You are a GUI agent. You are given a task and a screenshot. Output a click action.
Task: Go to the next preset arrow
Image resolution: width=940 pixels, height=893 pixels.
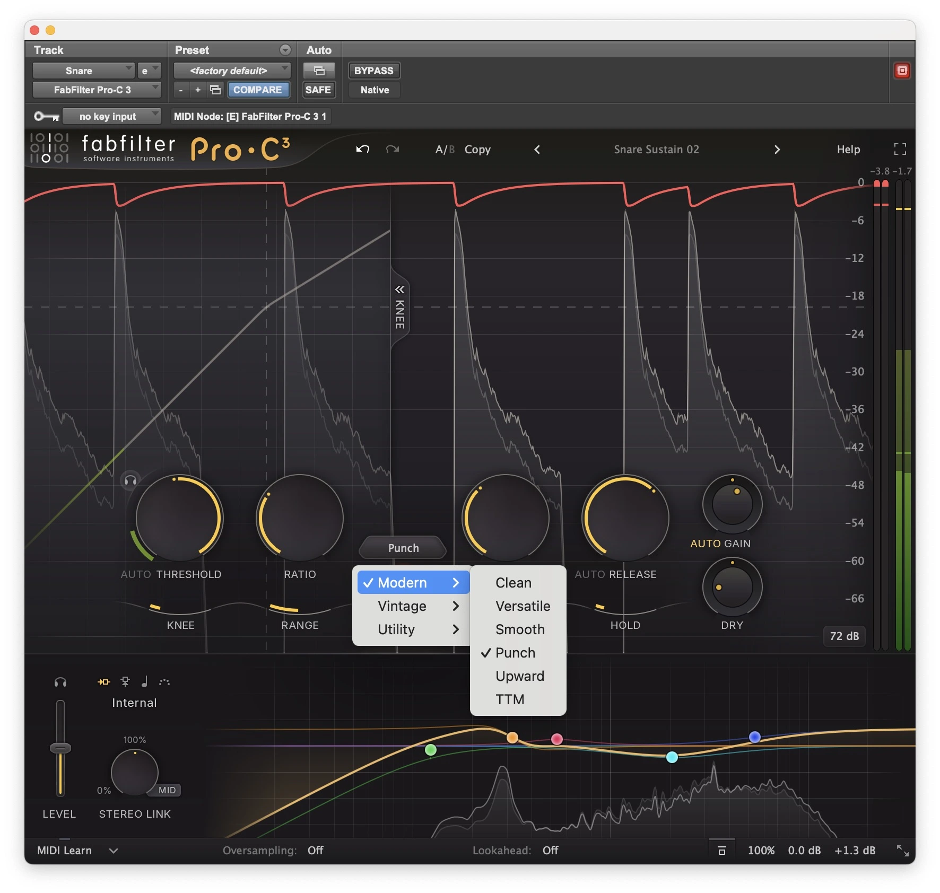point(777,150)
